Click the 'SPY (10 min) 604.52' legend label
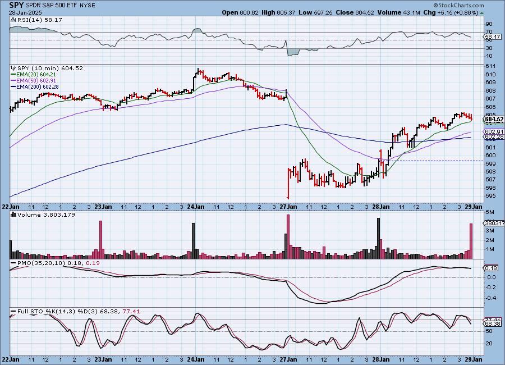505x365 pixels. coord(50,68)
